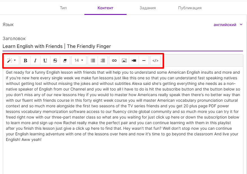Click the words 'Aww yeah!' in the text
The width and height of the screenshot is (247, 174).
pyautogui.click(x=32, y=140)
